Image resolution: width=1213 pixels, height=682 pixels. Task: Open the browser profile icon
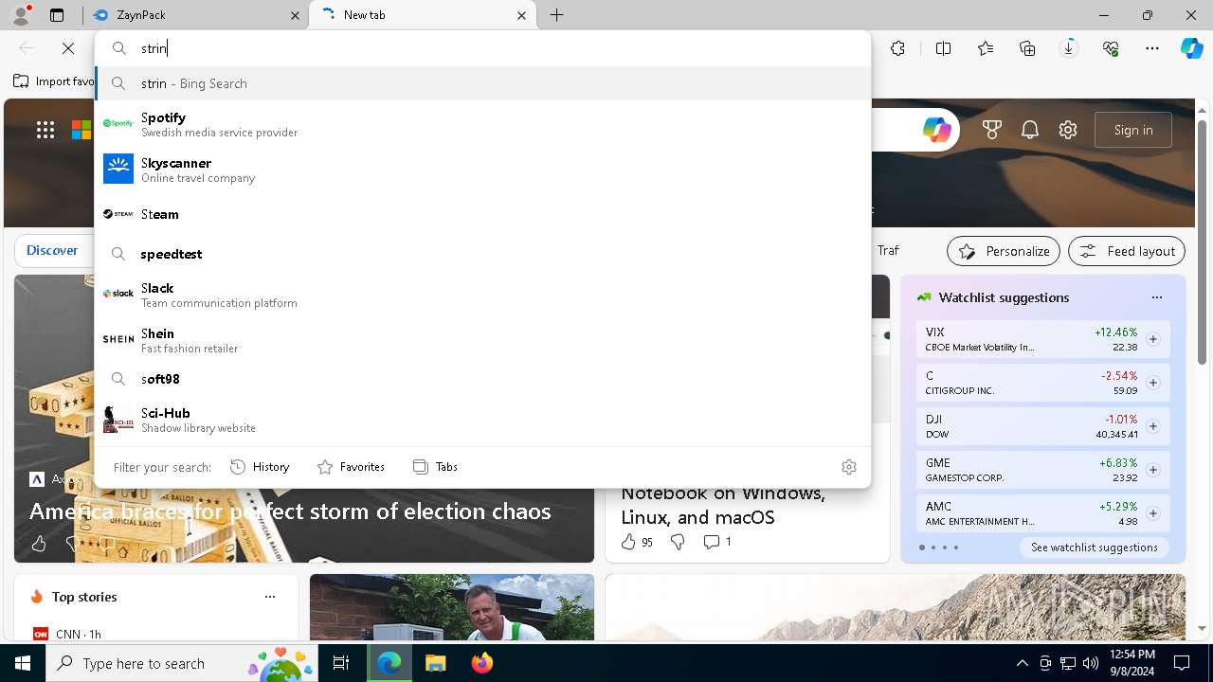click(21, 15)
